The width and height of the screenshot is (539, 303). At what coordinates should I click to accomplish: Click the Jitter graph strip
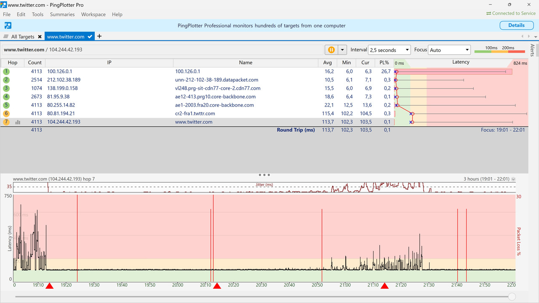click(264, 187)
